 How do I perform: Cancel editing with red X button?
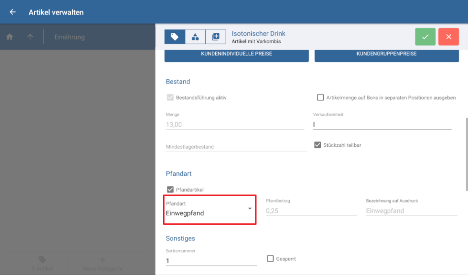click(x=448, y=37)
